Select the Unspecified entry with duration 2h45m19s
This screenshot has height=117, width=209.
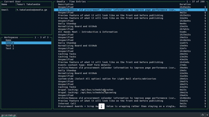point(131,7)
